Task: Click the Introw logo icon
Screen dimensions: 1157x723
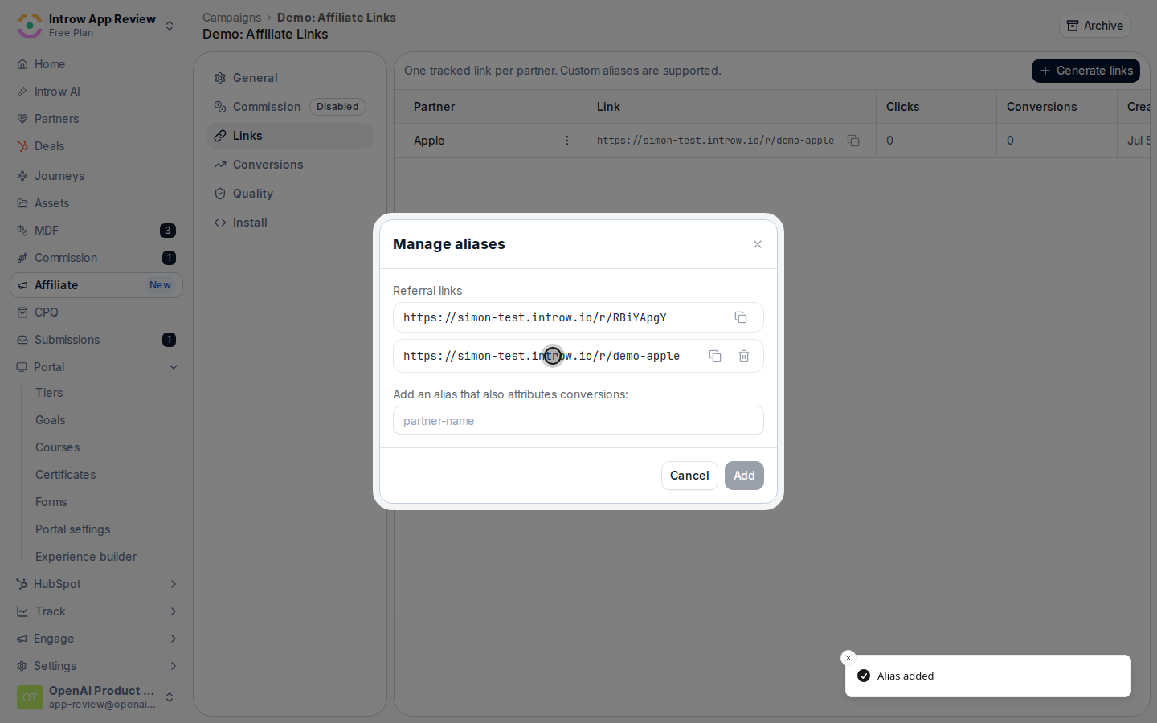Action: 30,26
